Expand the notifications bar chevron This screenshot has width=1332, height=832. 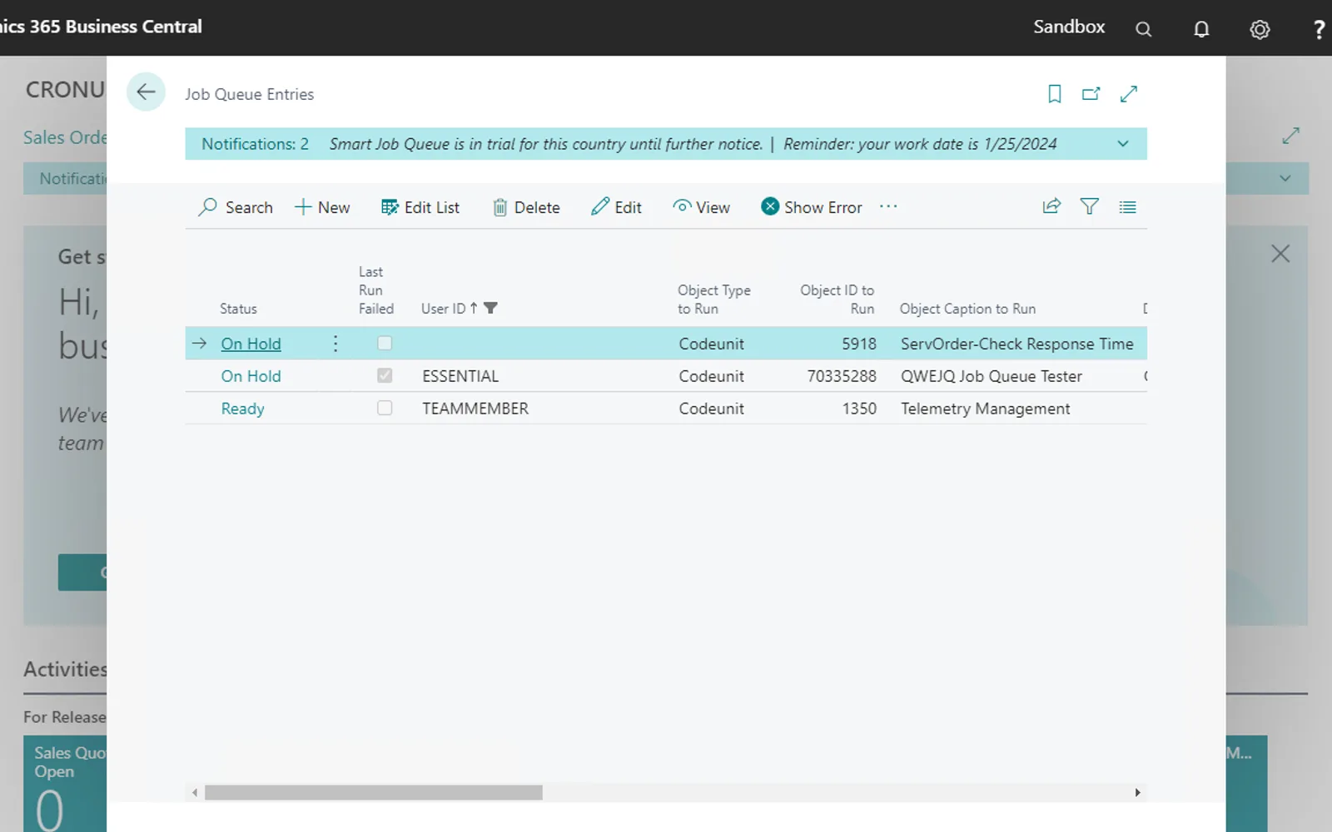[x=1122, y=144]
